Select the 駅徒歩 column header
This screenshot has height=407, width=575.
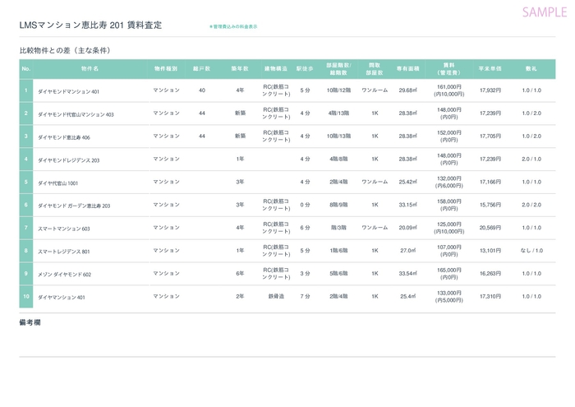[306, 68]
